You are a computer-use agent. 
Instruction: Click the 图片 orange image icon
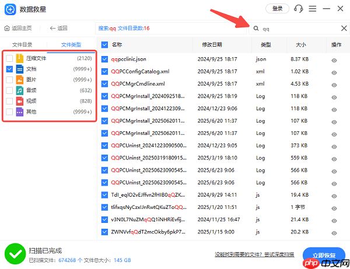coord(20,80)
